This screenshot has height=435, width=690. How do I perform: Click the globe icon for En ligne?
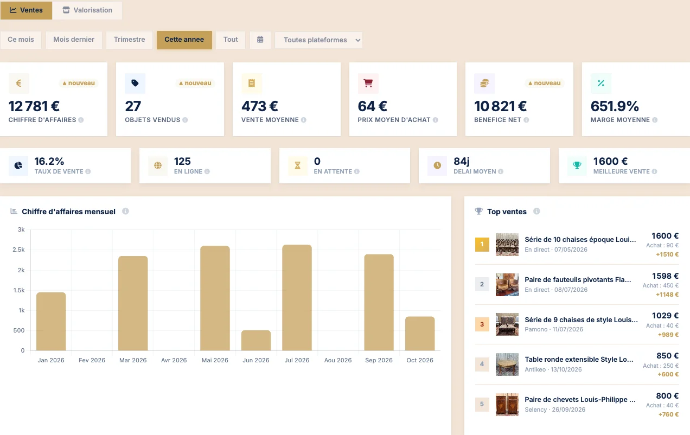pyautogui.click(x=158, y=165)
